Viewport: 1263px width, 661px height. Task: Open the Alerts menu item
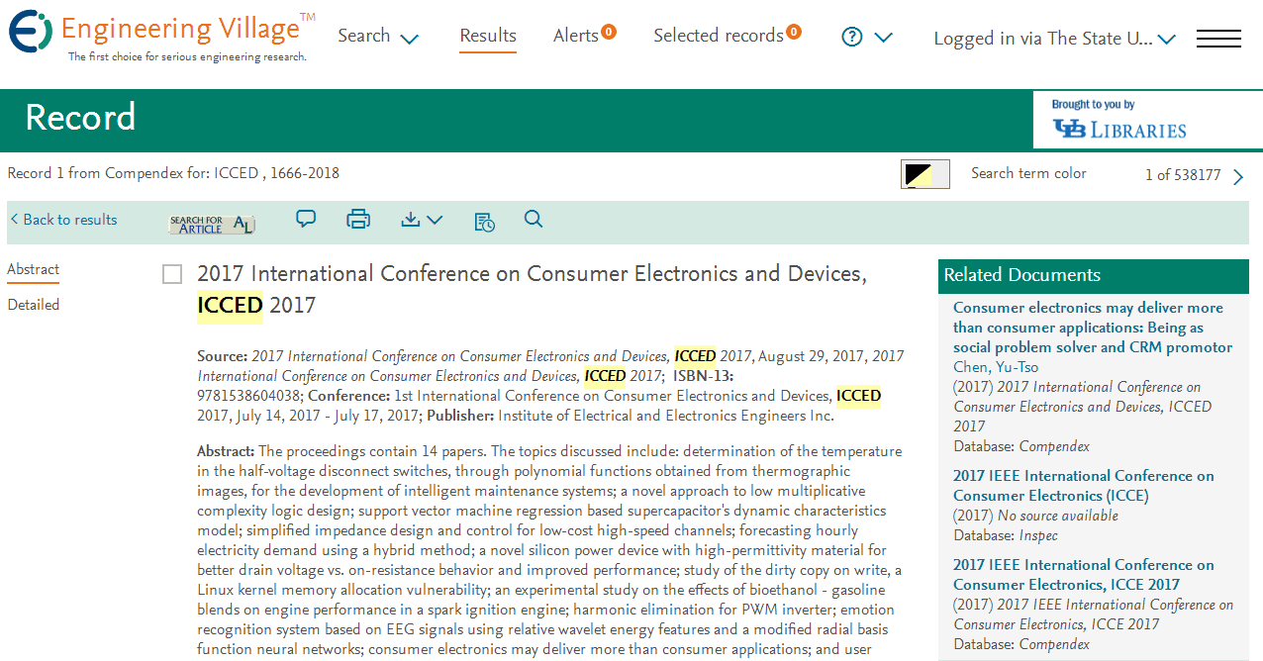(x=584, y=36)
